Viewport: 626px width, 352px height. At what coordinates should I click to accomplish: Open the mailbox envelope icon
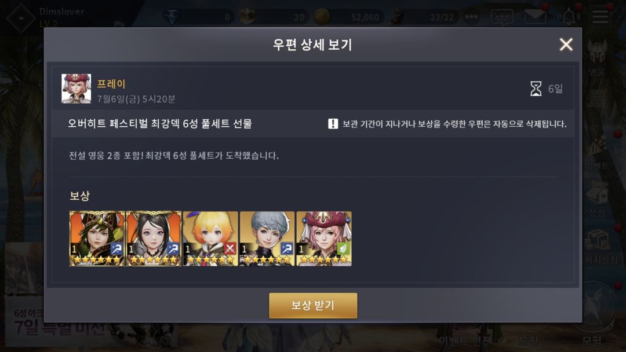pos(535,17)
